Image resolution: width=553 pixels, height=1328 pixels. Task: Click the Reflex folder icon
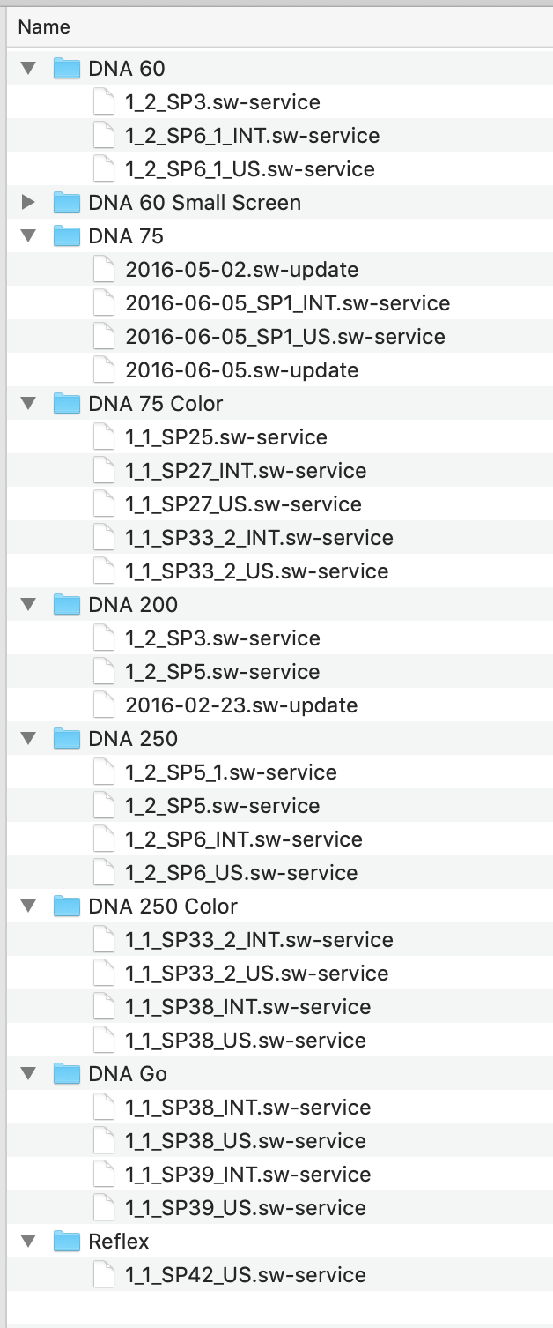coord(67,1242)
